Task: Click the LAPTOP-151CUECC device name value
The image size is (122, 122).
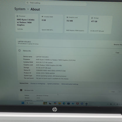Action: pyautogui.click(x=42, y=57)
